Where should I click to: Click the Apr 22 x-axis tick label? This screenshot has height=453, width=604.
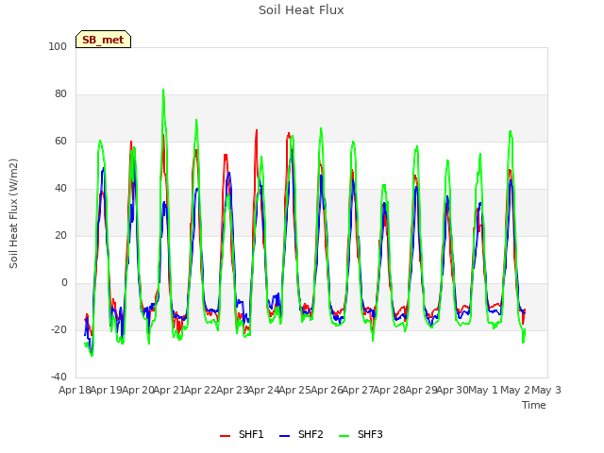point(201,390)
